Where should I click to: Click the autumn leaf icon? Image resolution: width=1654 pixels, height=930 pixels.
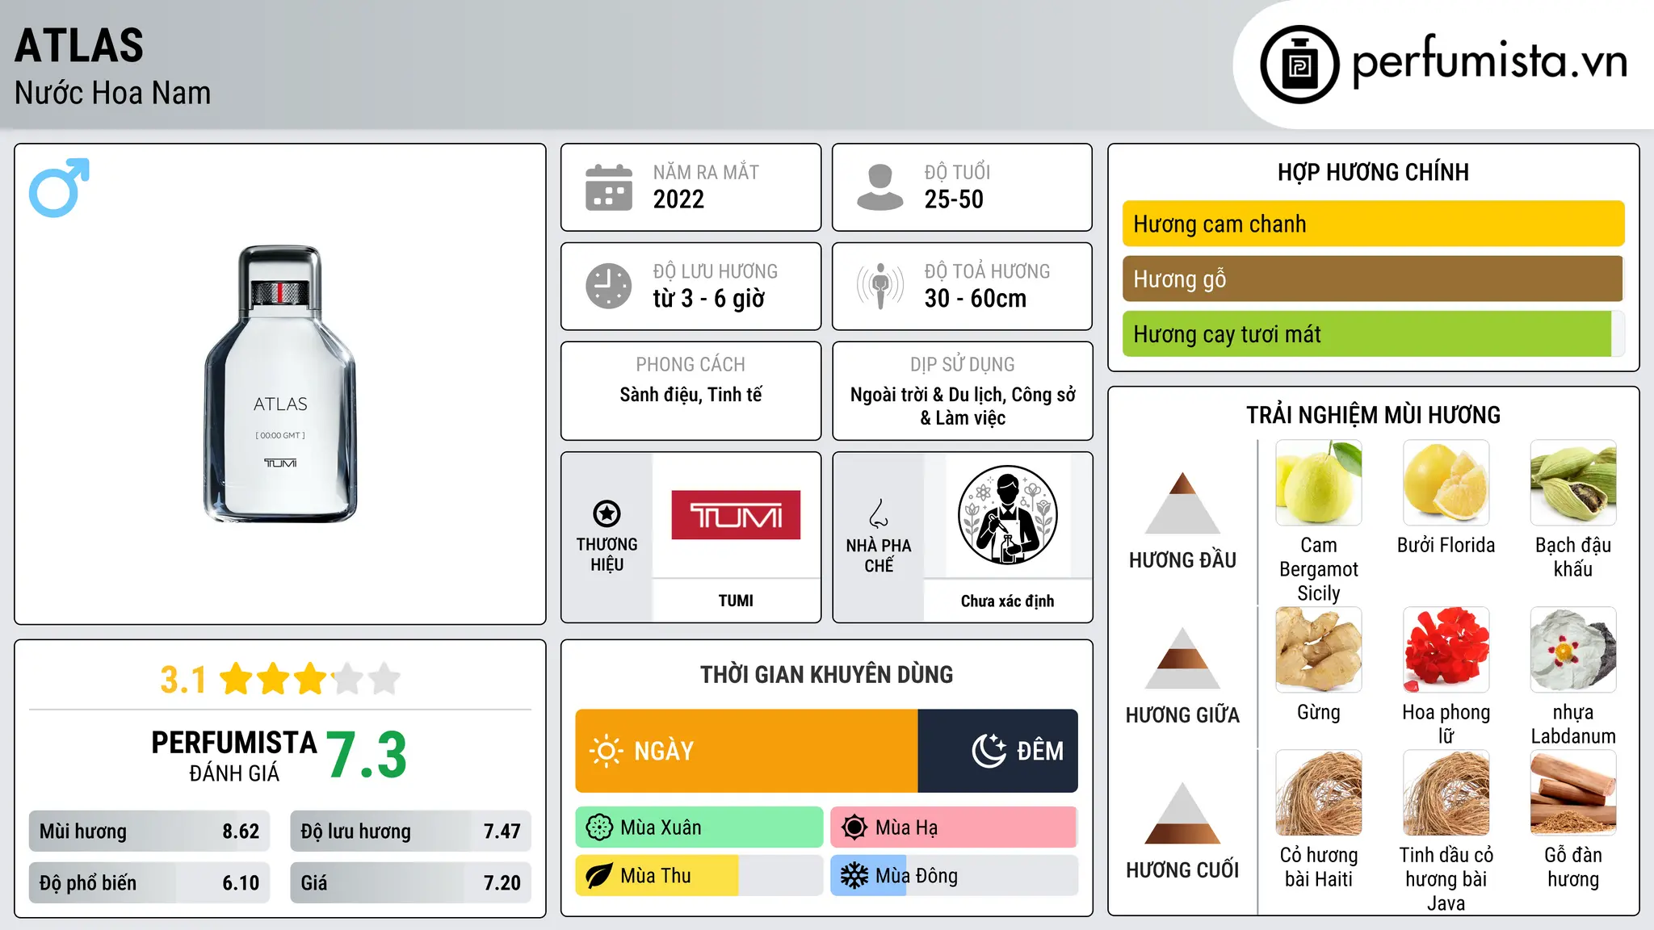tap(599, 876)
